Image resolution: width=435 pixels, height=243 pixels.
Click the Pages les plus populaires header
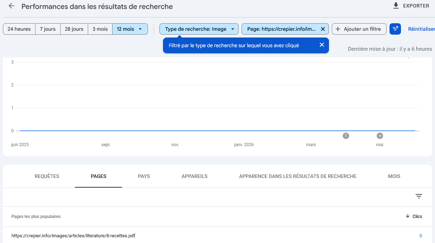[36, 217]
